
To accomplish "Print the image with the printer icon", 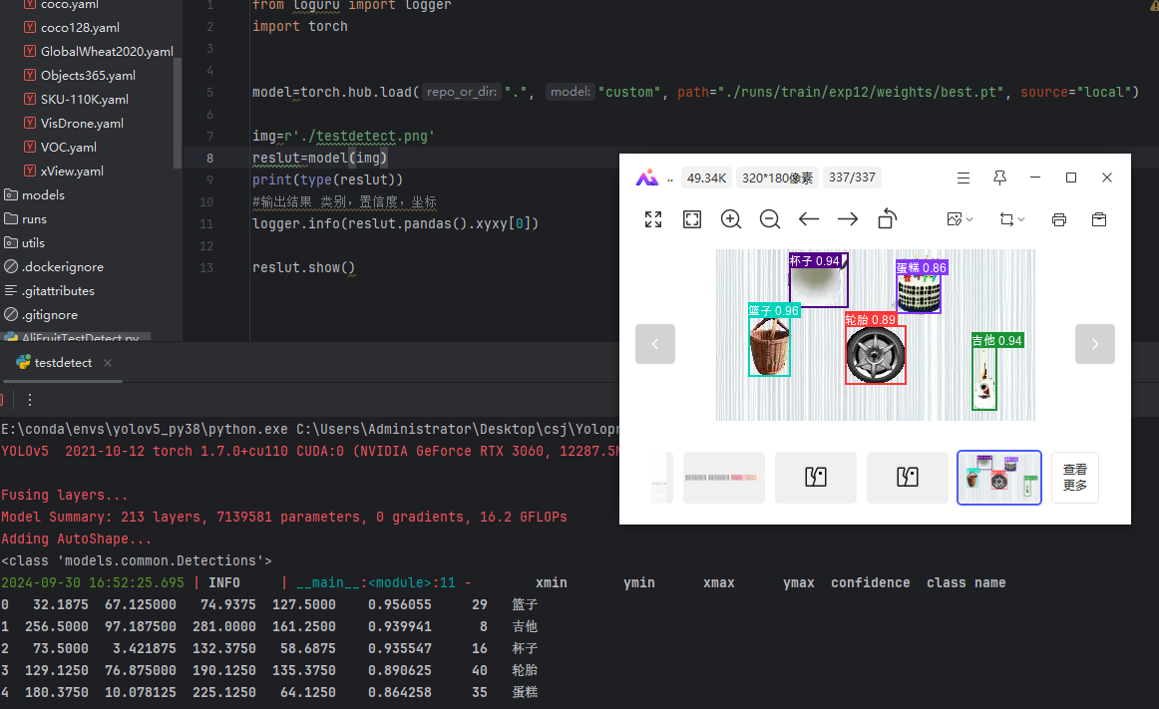I will 1059,219.
